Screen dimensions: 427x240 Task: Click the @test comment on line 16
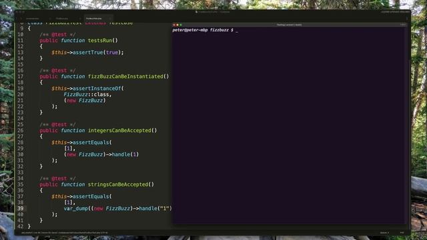click(x=57, y=71)
